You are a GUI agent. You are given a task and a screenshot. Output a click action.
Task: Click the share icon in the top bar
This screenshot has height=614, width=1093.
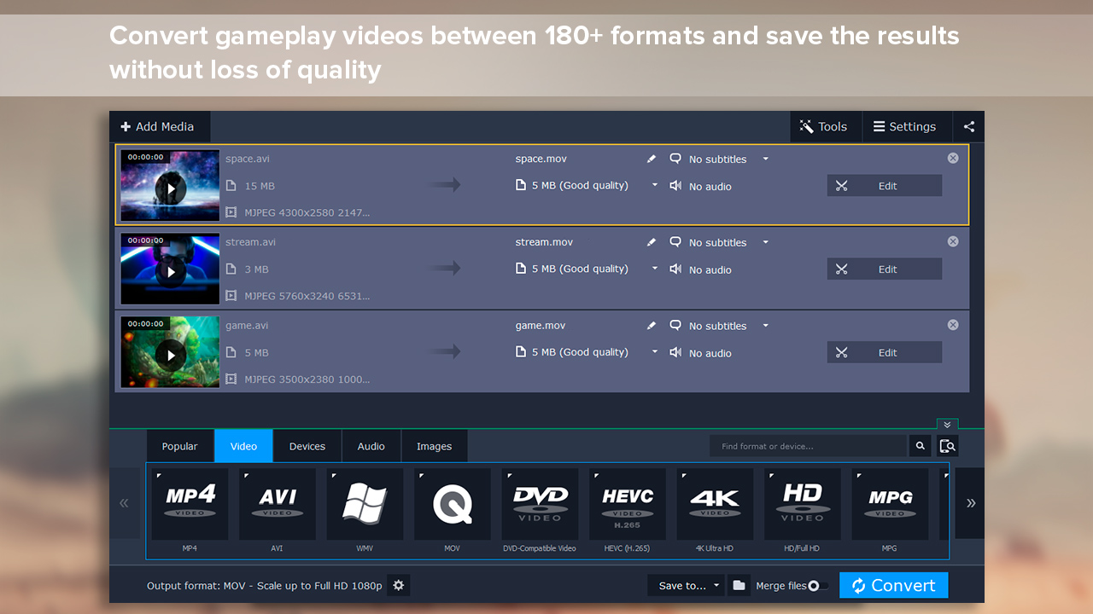pos(968,126)
